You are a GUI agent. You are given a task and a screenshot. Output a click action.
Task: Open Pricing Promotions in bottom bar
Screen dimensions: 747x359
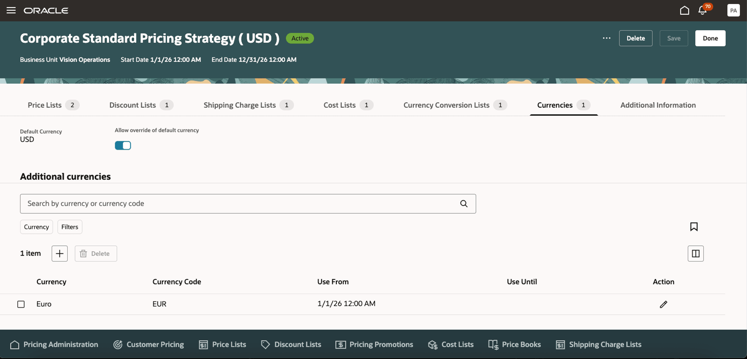click(374, 344)
